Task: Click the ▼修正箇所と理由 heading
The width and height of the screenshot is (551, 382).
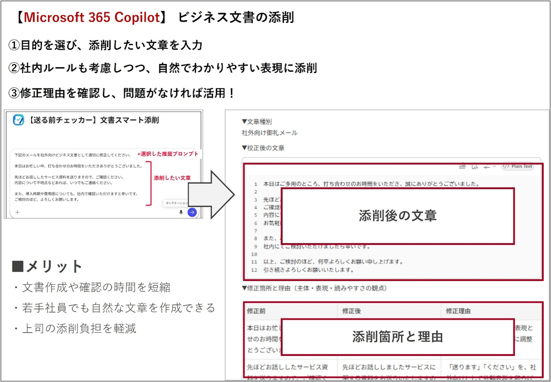Action: [314, 288]
